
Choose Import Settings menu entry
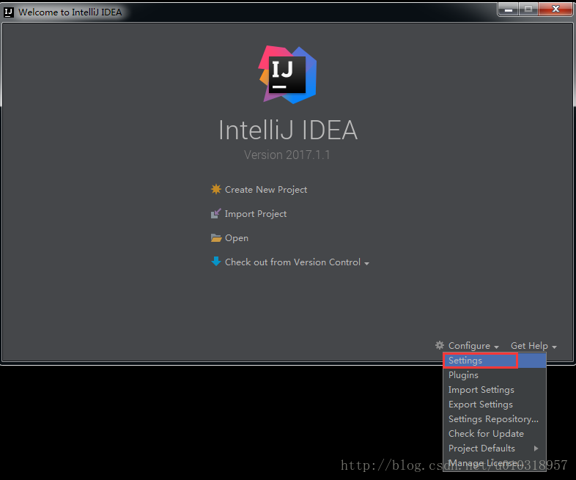click(495, 390)
